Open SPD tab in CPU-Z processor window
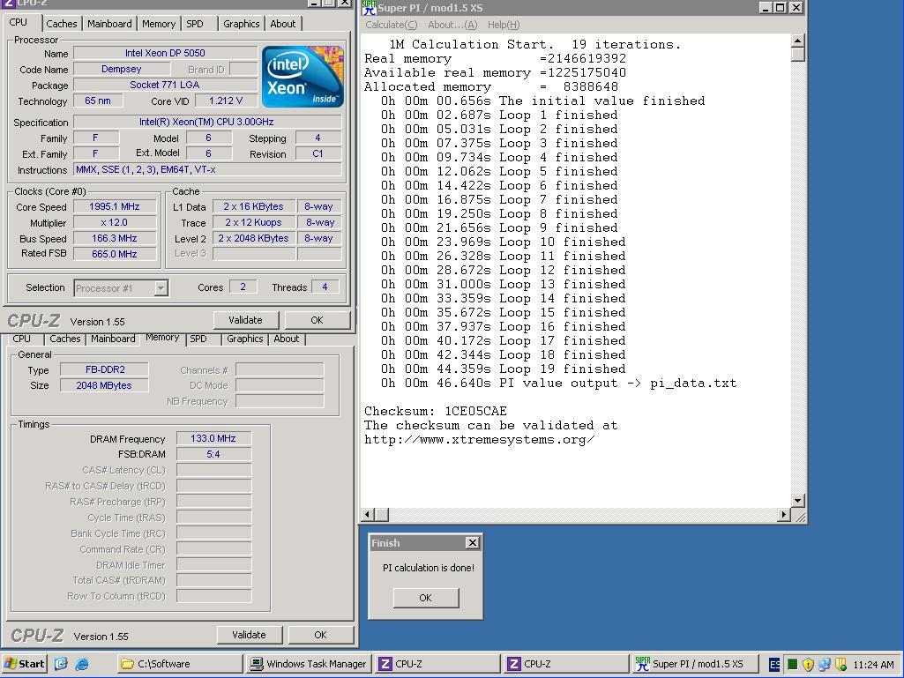 coord(195,24)
